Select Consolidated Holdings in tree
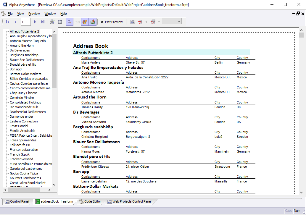Viewport: 306px width, 215px height. click(25, 102)
